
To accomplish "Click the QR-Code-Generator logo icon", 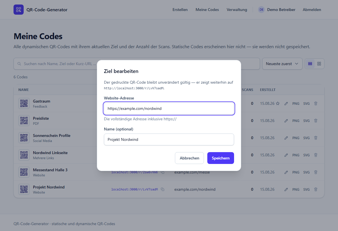I will coord(19,10).
